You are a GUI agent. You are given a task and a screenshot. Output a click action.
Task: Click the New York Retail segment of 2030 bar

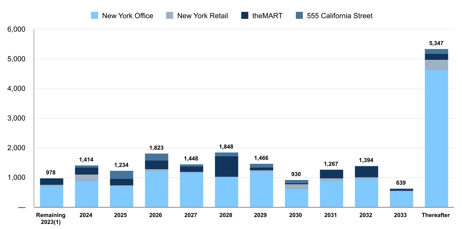point(297,187)
